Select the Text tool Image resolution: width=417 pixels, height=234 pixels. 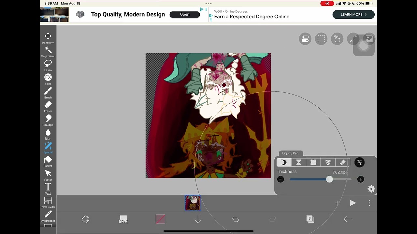(48, 189)
